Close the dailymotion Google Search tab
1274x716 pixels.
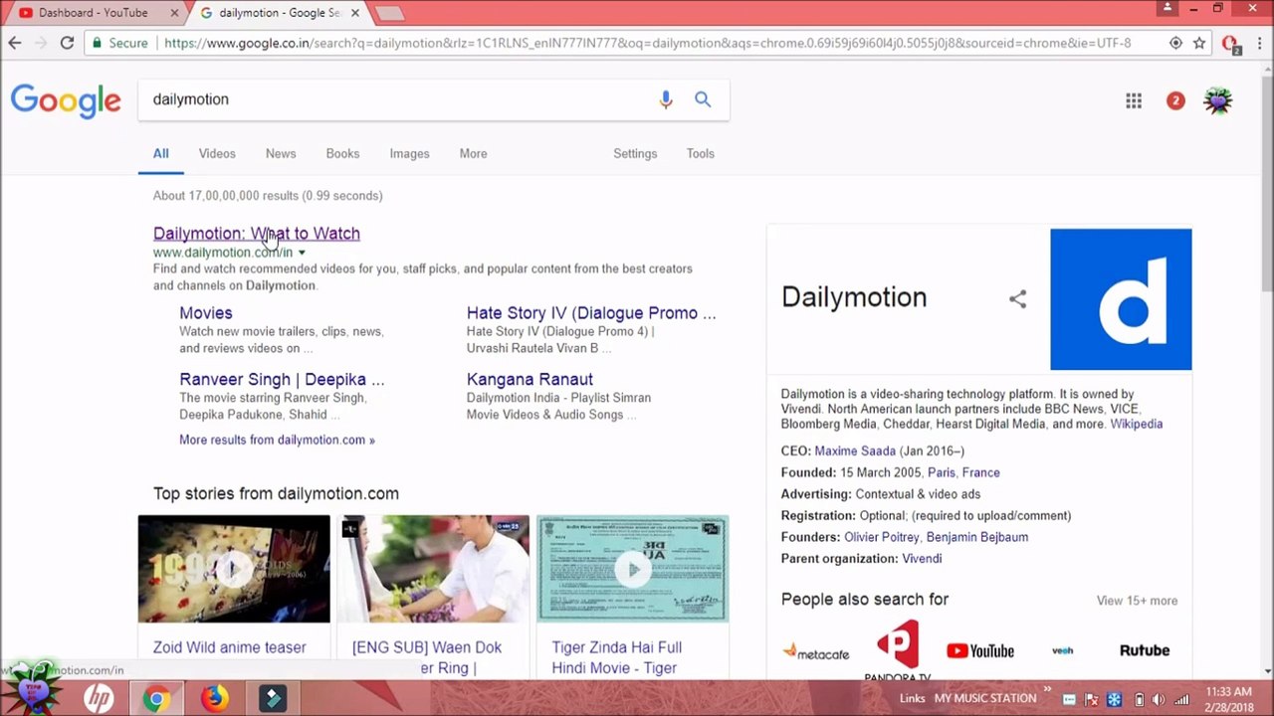(355, 13)
